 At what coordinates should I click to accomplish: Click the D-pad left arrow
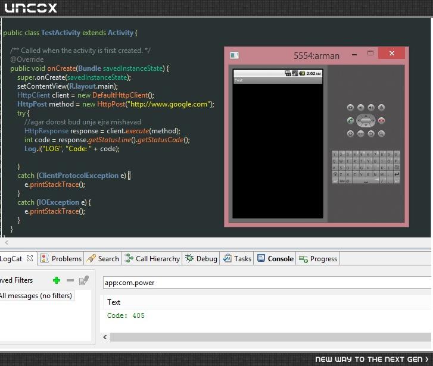click(x=359, y=121)
